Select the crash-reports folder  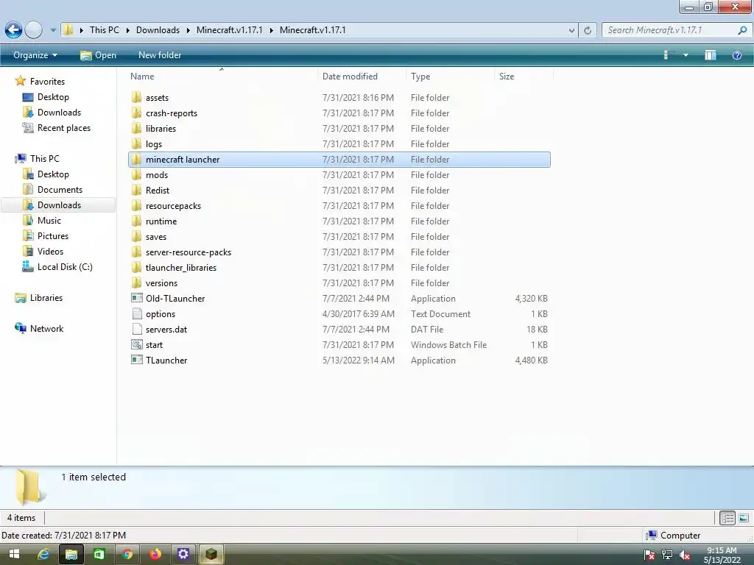tap(339, 113)
